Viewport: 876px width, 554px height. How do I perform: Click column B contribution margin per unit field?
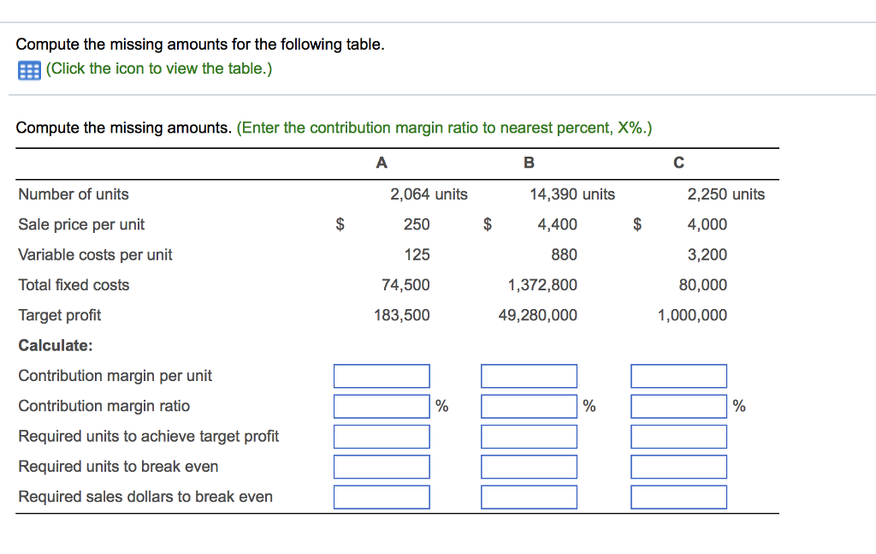[529, 375]
